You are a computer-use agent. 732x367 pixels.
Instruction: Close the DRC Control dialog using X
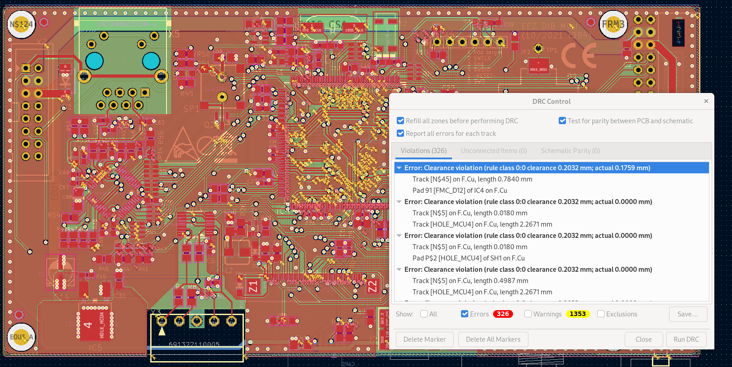pyautogui.click(x=706, y=101)
